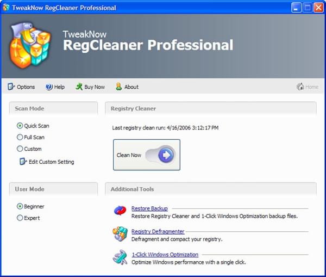326x277 pixels.
Task: Click the Last registry clean run text
Action: [x=165, y=128]
